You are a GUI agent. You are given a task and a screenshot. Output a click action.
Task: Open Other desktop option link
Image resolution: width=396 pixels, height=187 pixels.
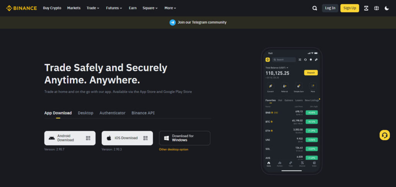(174, 150)
